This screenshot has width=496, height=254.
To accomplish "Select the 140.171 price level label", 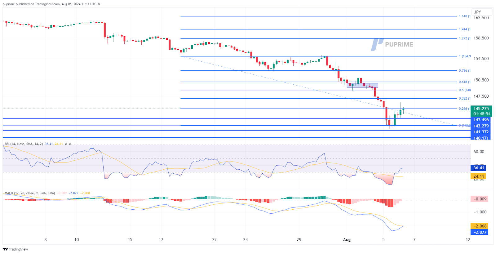I will [481, 138].
